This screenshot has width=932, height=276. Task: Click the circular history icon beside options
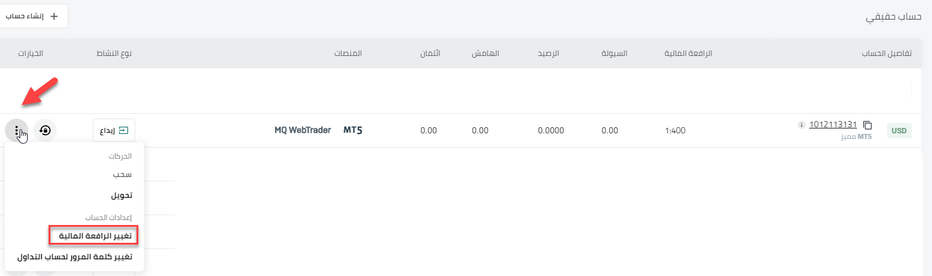44,130
